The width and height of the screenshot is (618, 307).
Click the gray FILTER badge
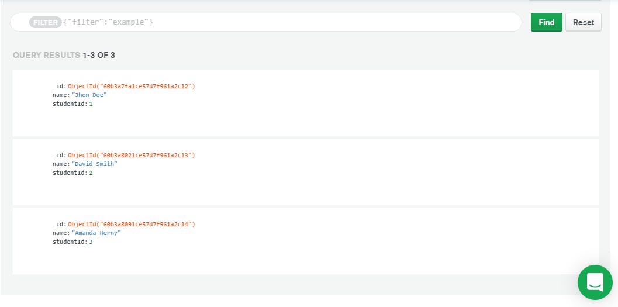coord(46,22)
